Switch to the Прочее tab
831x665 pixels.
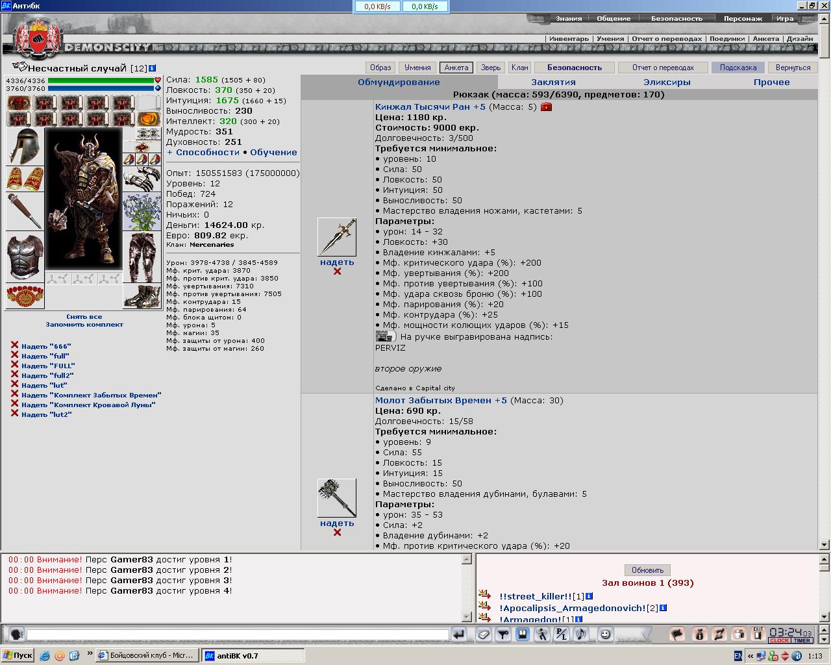tap(772, 82)
